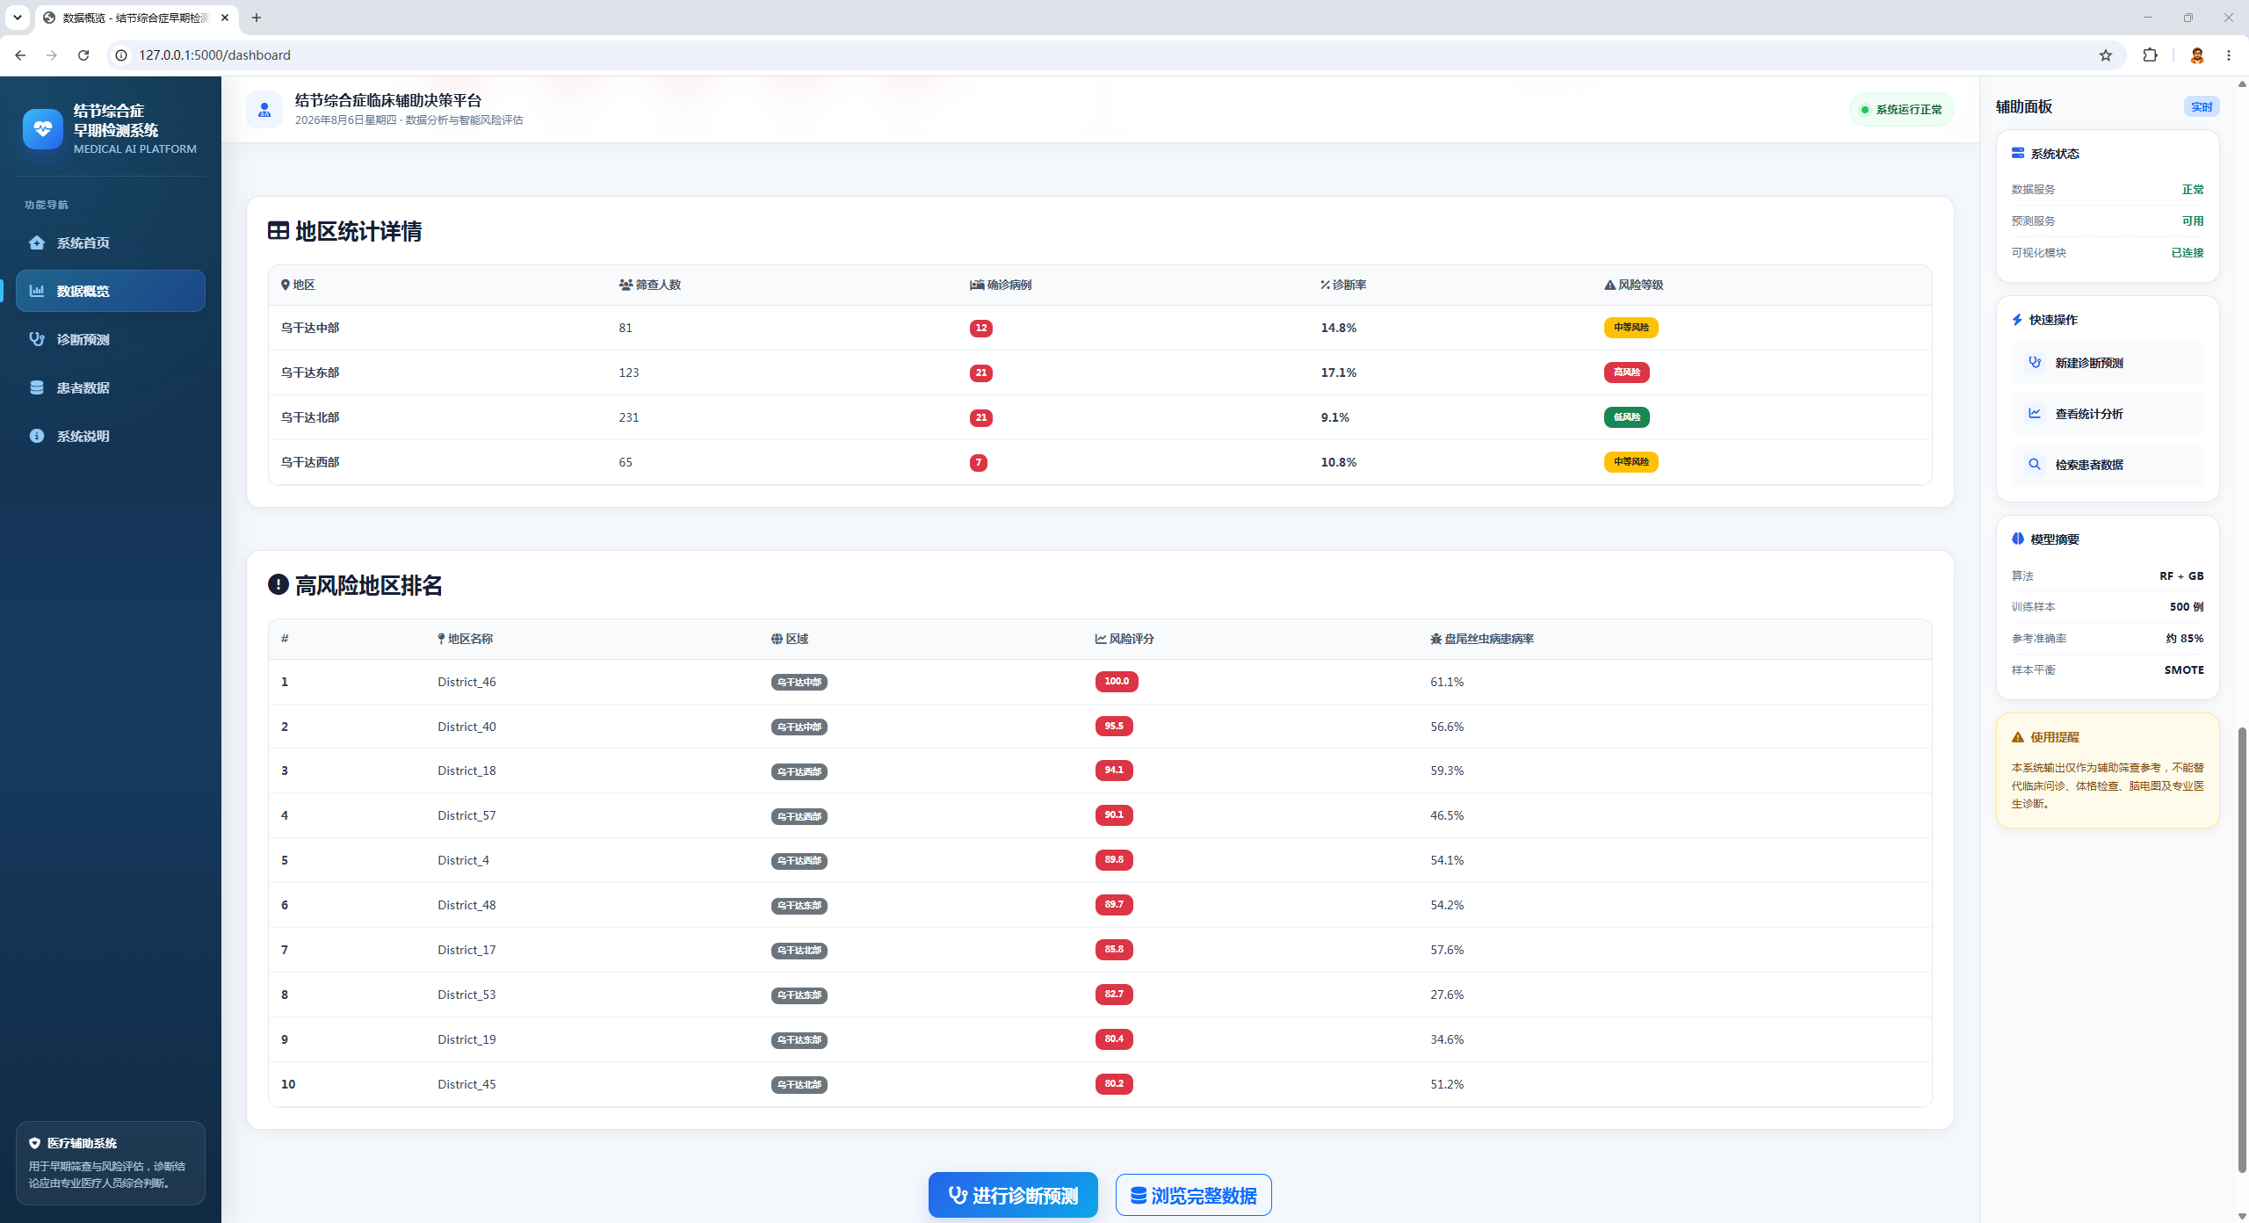
Task: Click the 进行诊断预测 button
Action: [1013, 1195]
